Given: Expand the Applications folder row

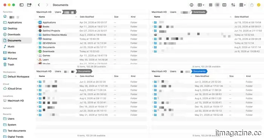Looking at the screenshot, I should (x=37, y=22).
